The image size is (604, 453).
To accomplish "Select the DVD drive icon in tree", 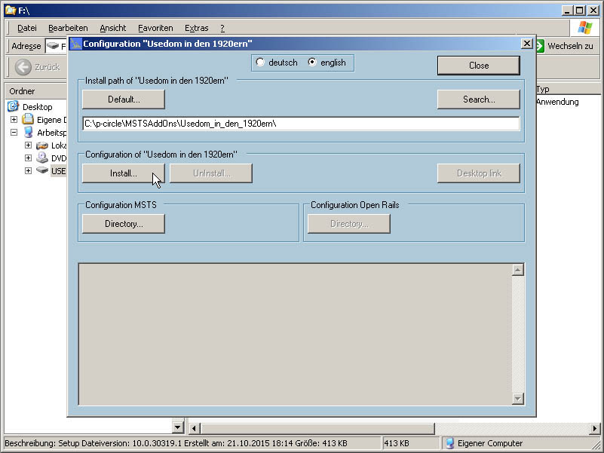I will (x=41, y=158).
